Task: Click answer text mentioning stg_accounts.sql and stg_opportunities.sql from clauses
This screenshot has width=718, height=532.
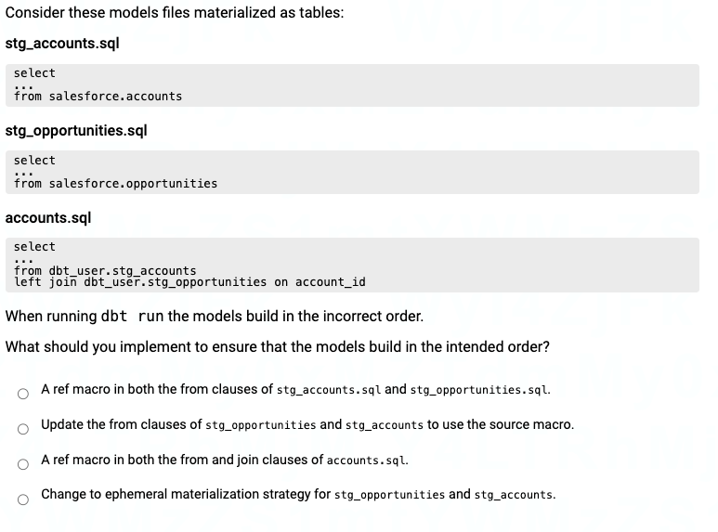Action: pyautogui.click(x=295, y=390)
